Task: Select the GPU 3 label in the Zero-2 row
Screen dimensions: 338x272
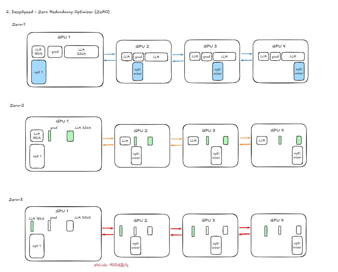Action: coord(209,130)
